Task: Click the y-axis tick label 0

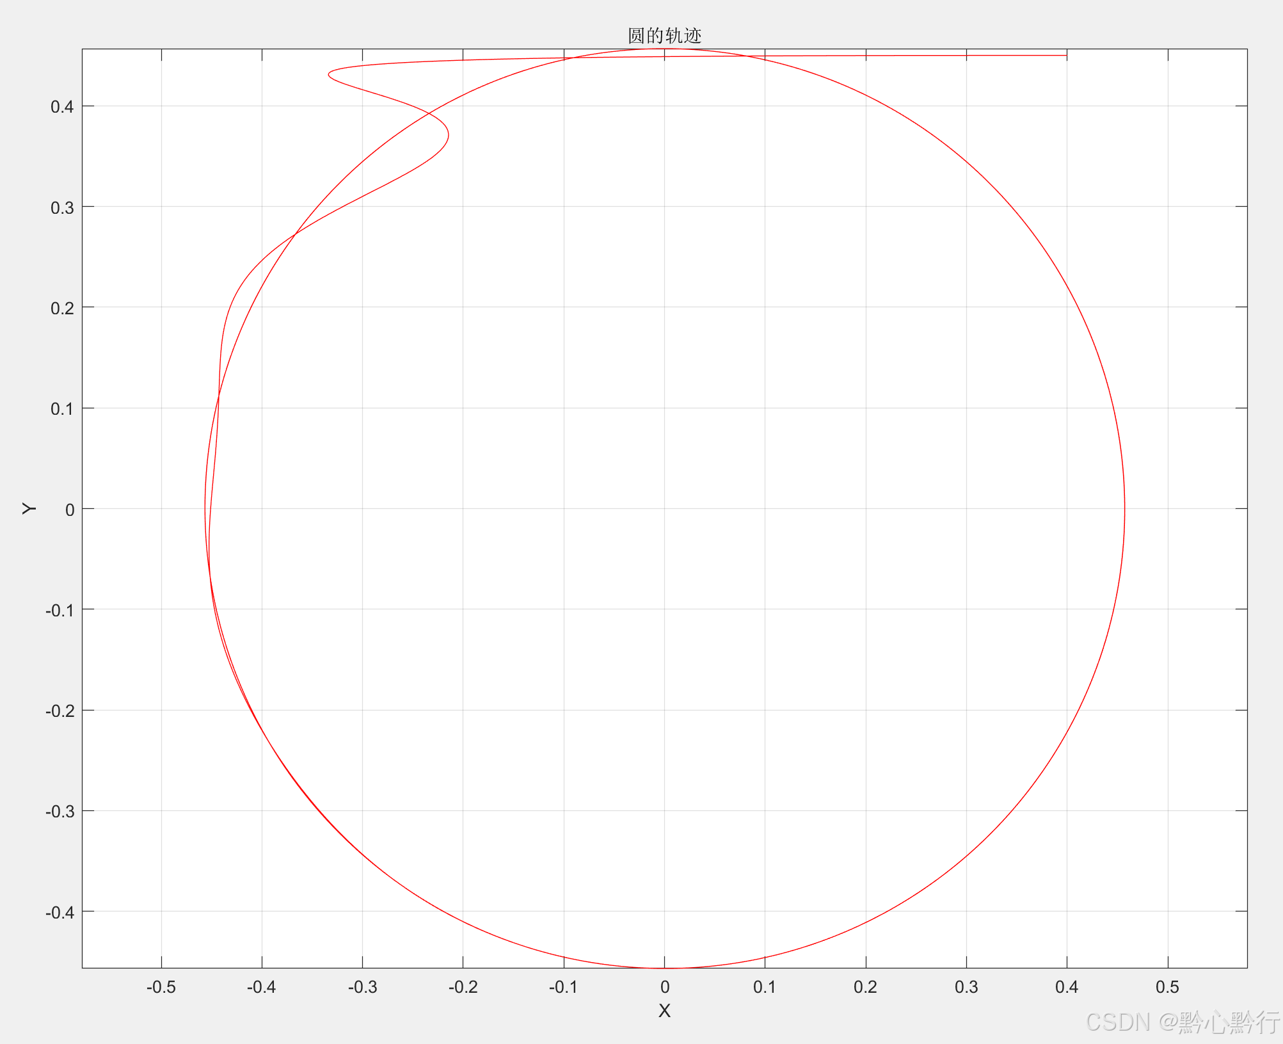Action: (70, 510)
